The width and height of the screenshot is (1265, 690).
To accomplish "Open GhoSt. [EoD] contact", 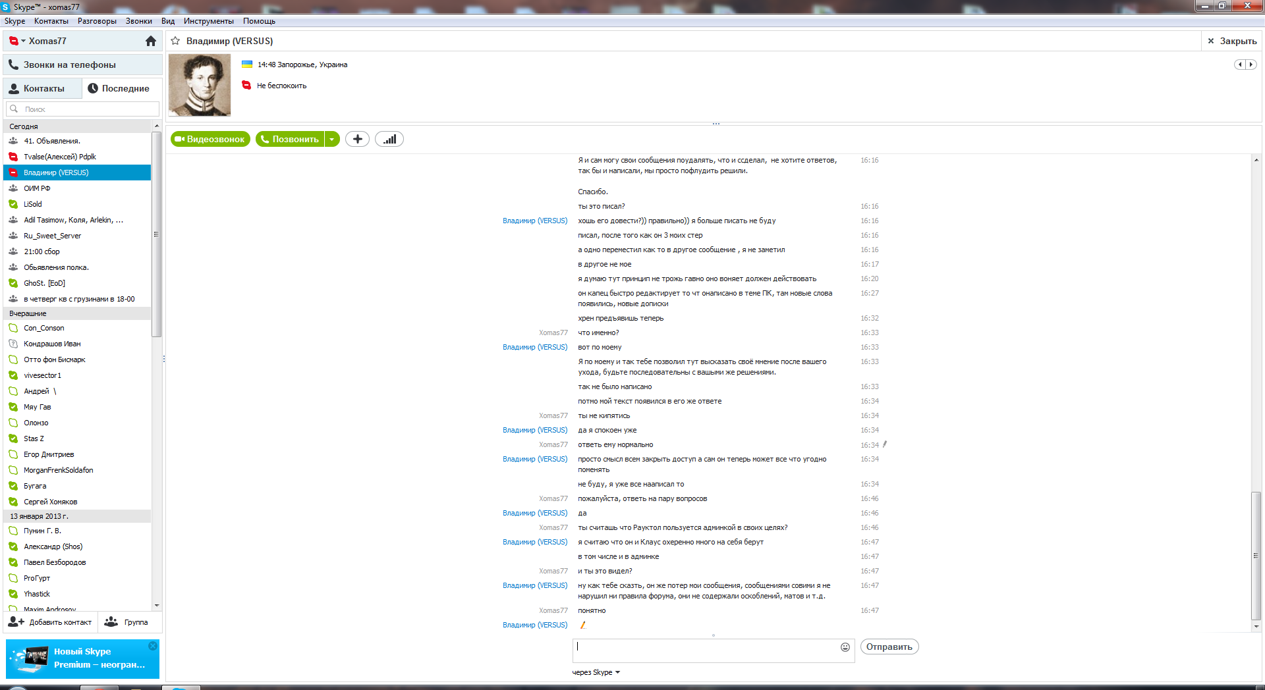I will 78,283.
